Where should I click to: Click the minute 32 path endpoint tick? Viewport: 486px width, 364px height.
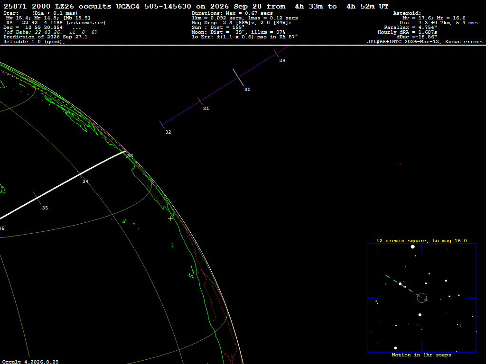tap(162, 125)
